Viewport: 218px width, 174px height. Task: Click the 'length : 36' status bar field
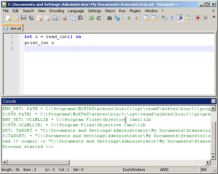pyautogui.click(x=23, y=170)
